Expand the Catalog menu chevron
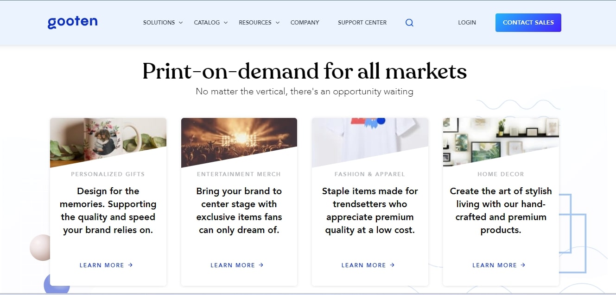 point(226,23)
